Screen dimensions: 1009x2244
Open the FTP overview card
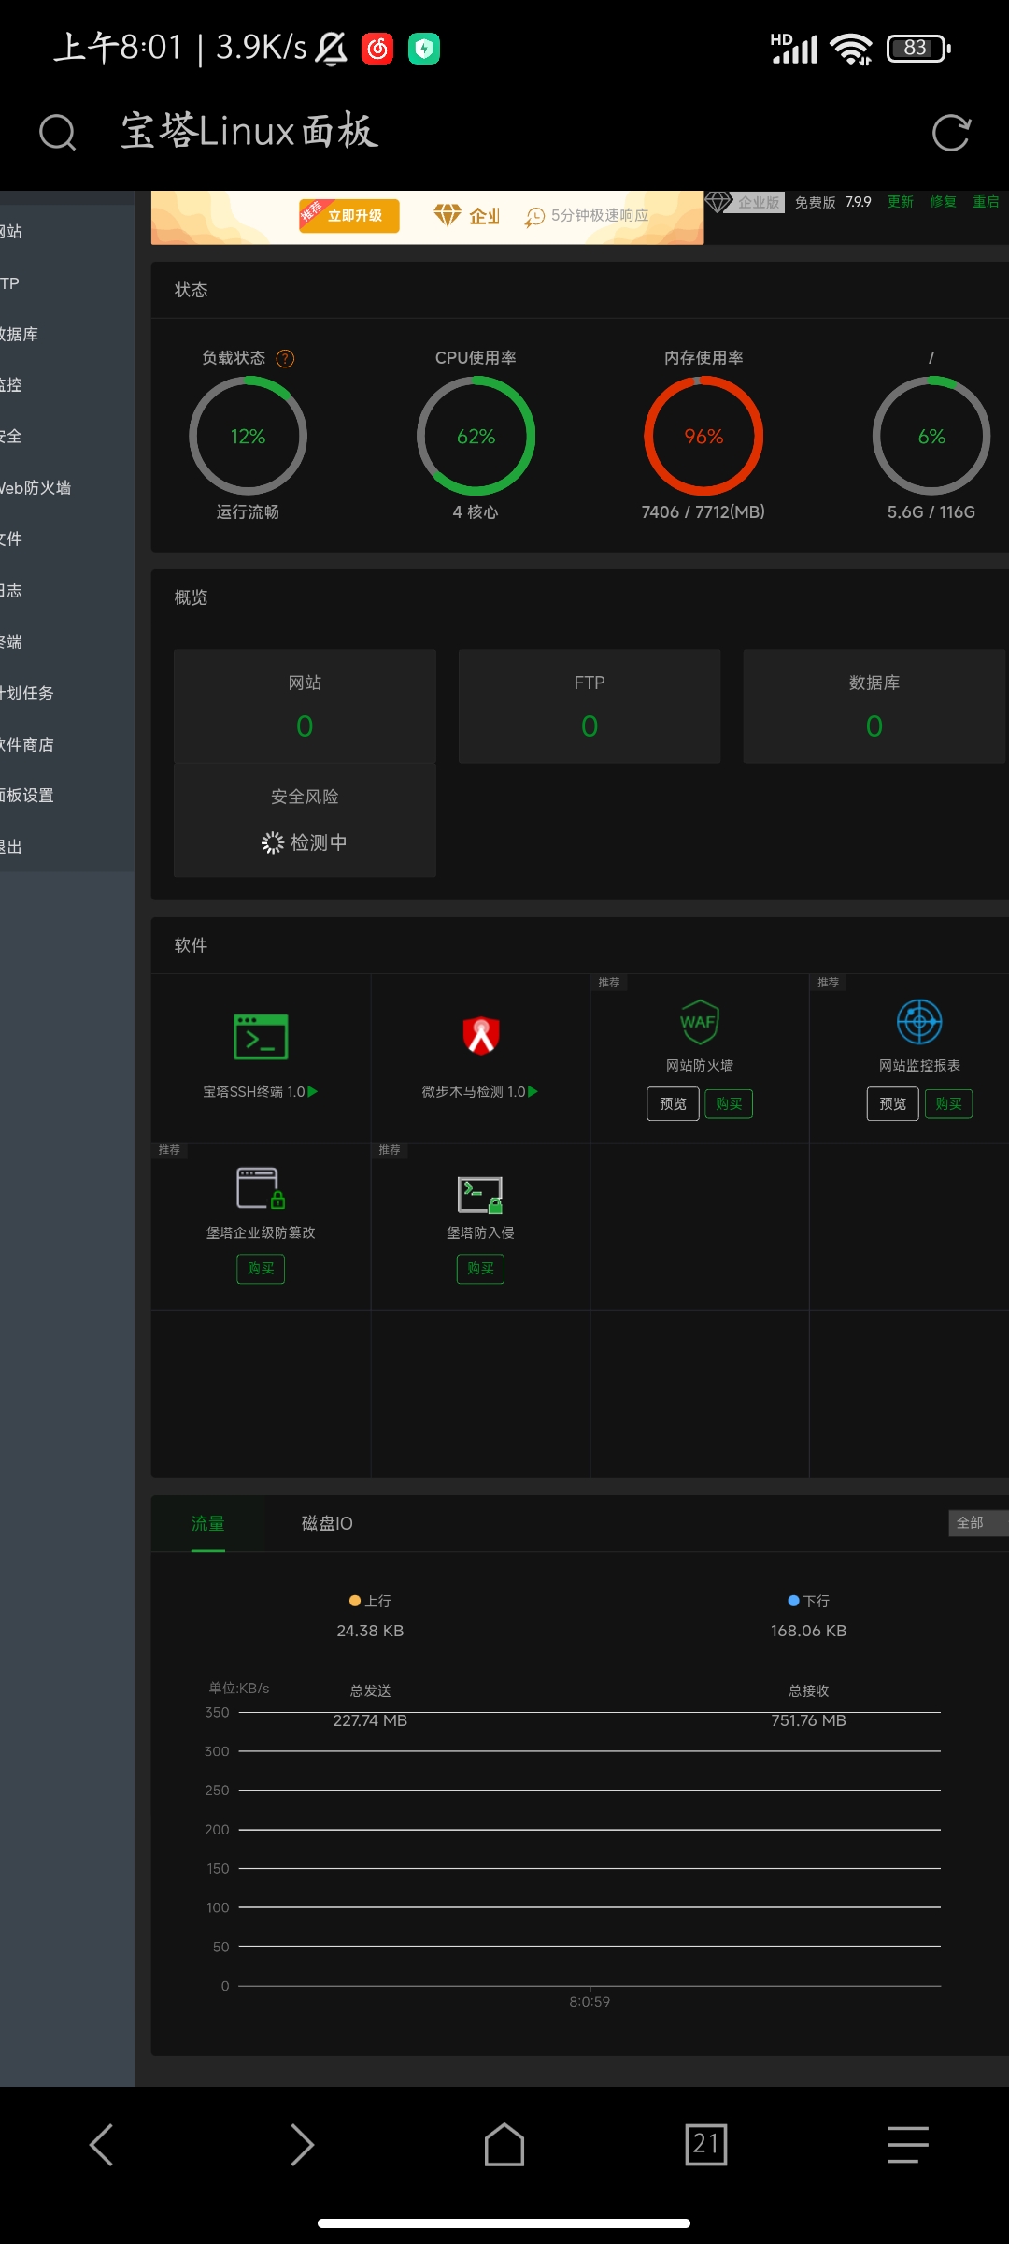[x=590, y=707]
